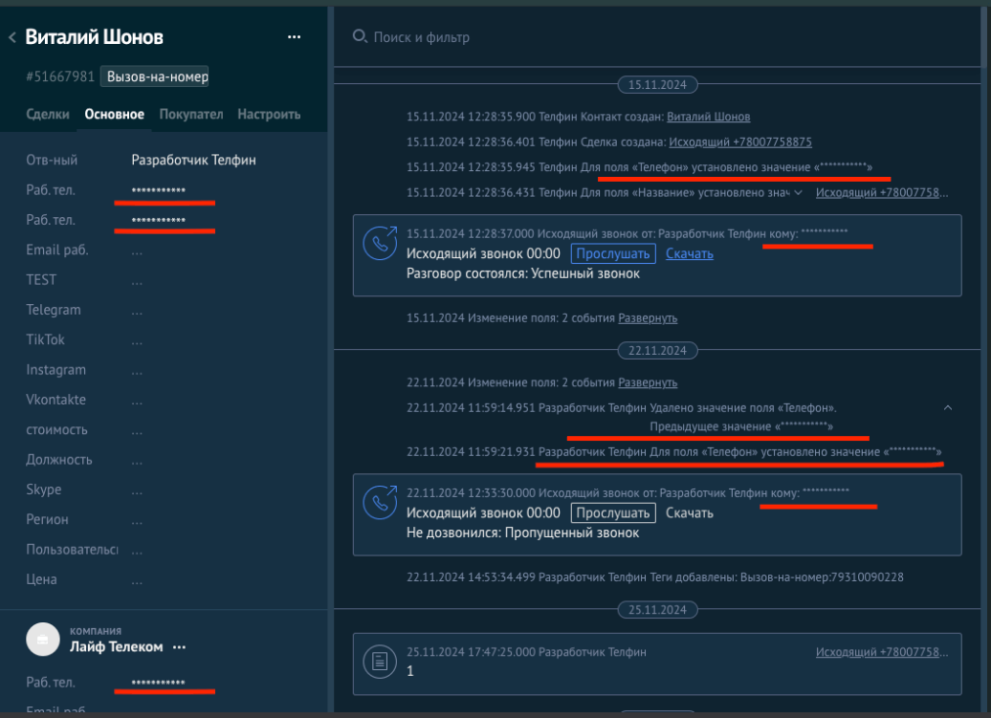Click the Поиск и фильтр search field

[423, 36]
